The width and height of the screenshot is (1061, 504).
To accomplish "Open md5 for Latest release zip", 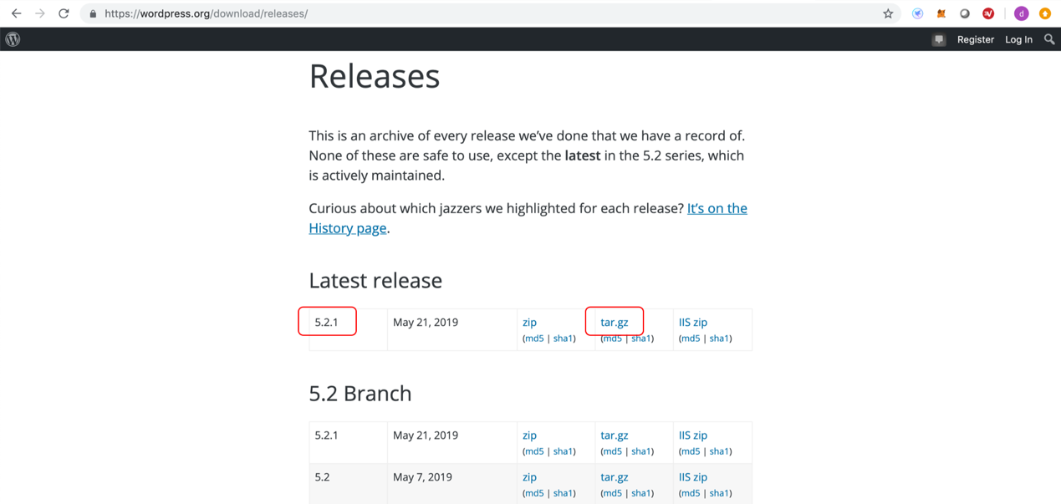I will point(533,339).
